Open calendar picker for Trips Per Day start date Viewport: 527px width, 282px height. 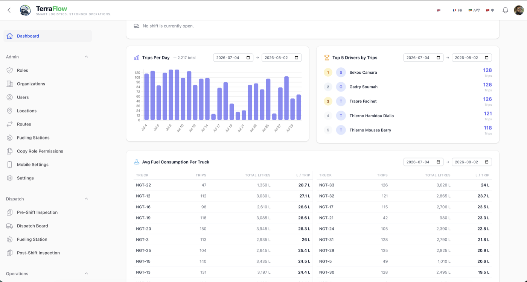(248, 58)
